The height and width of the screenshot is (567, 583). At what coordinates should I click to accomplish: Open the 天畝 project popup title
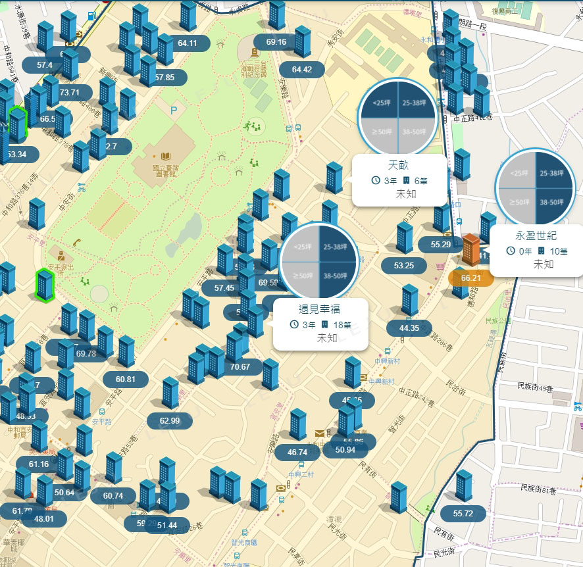point(398,164)
